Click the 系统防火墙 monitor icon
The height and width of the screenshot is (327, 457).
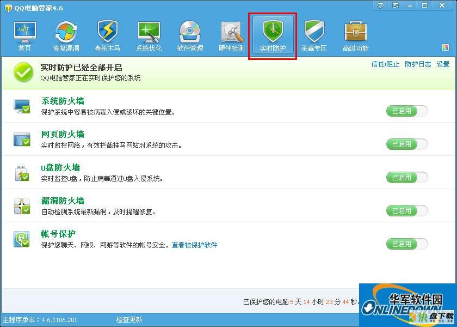(x=22, y=106)
